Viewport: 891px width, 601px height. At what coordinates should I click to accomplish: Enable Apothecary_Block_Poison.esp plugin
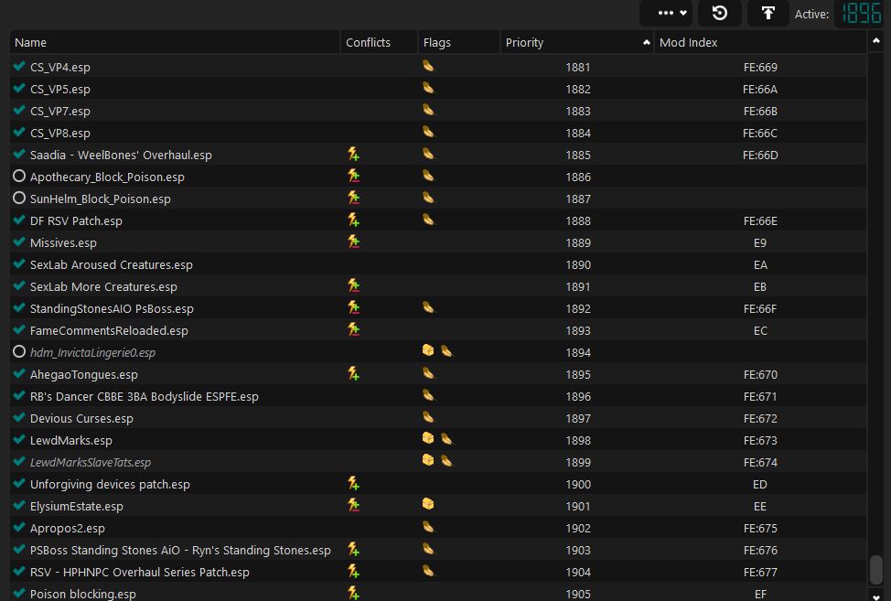click(18, 177)
